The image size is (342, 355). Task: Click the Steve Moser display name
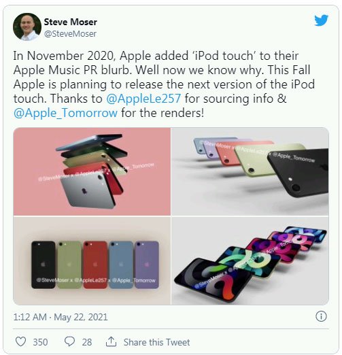[71, 22]
